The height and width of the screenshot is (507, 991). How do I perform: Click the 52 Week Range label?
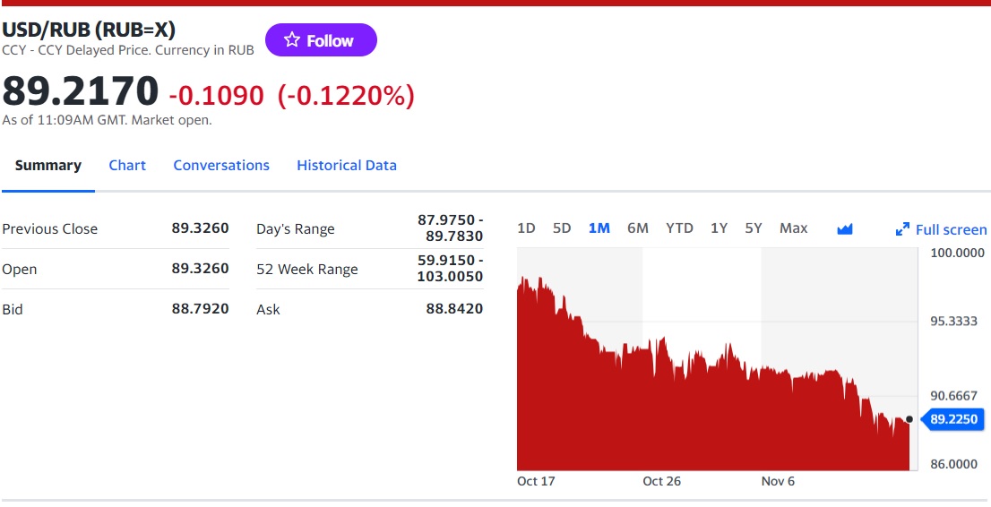(x=307, y=270)
